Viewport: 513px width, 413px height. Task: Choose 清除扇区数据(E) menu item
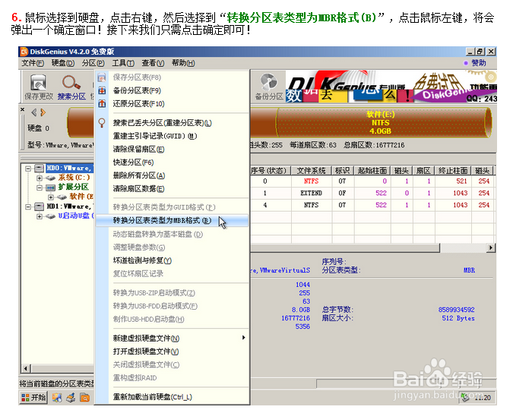[172, 189]
